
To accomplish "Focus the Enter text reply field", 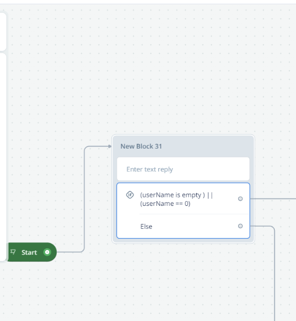I will pyautogui.click(x=183, y=169).
